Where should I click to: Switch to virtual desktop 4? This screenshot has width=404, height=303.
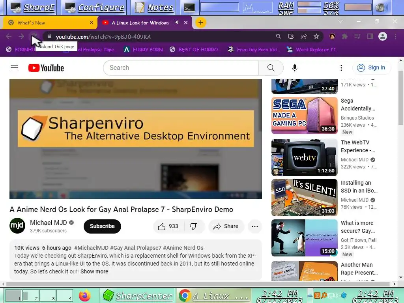click(65, 296)
